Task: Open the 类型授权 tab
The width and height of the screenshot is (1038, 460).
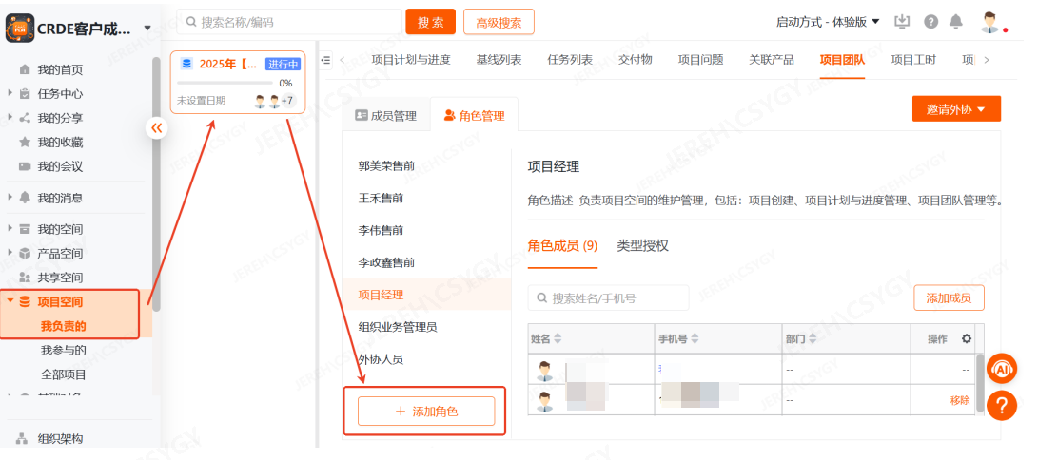Action: pyautogui.click(x=642, y=245)
